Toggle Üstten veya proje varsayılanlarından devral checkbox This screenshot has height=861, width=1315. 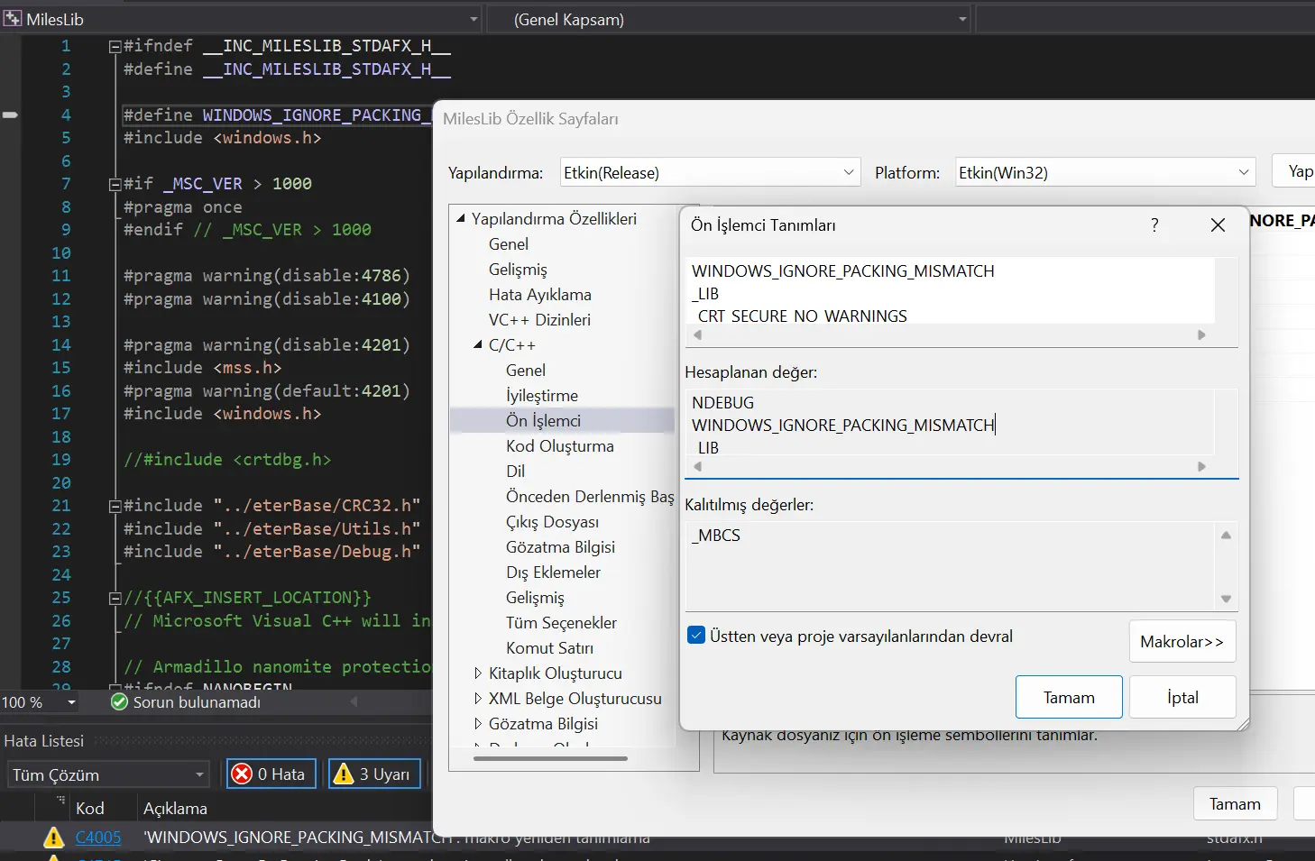click(x=696, y=636)
